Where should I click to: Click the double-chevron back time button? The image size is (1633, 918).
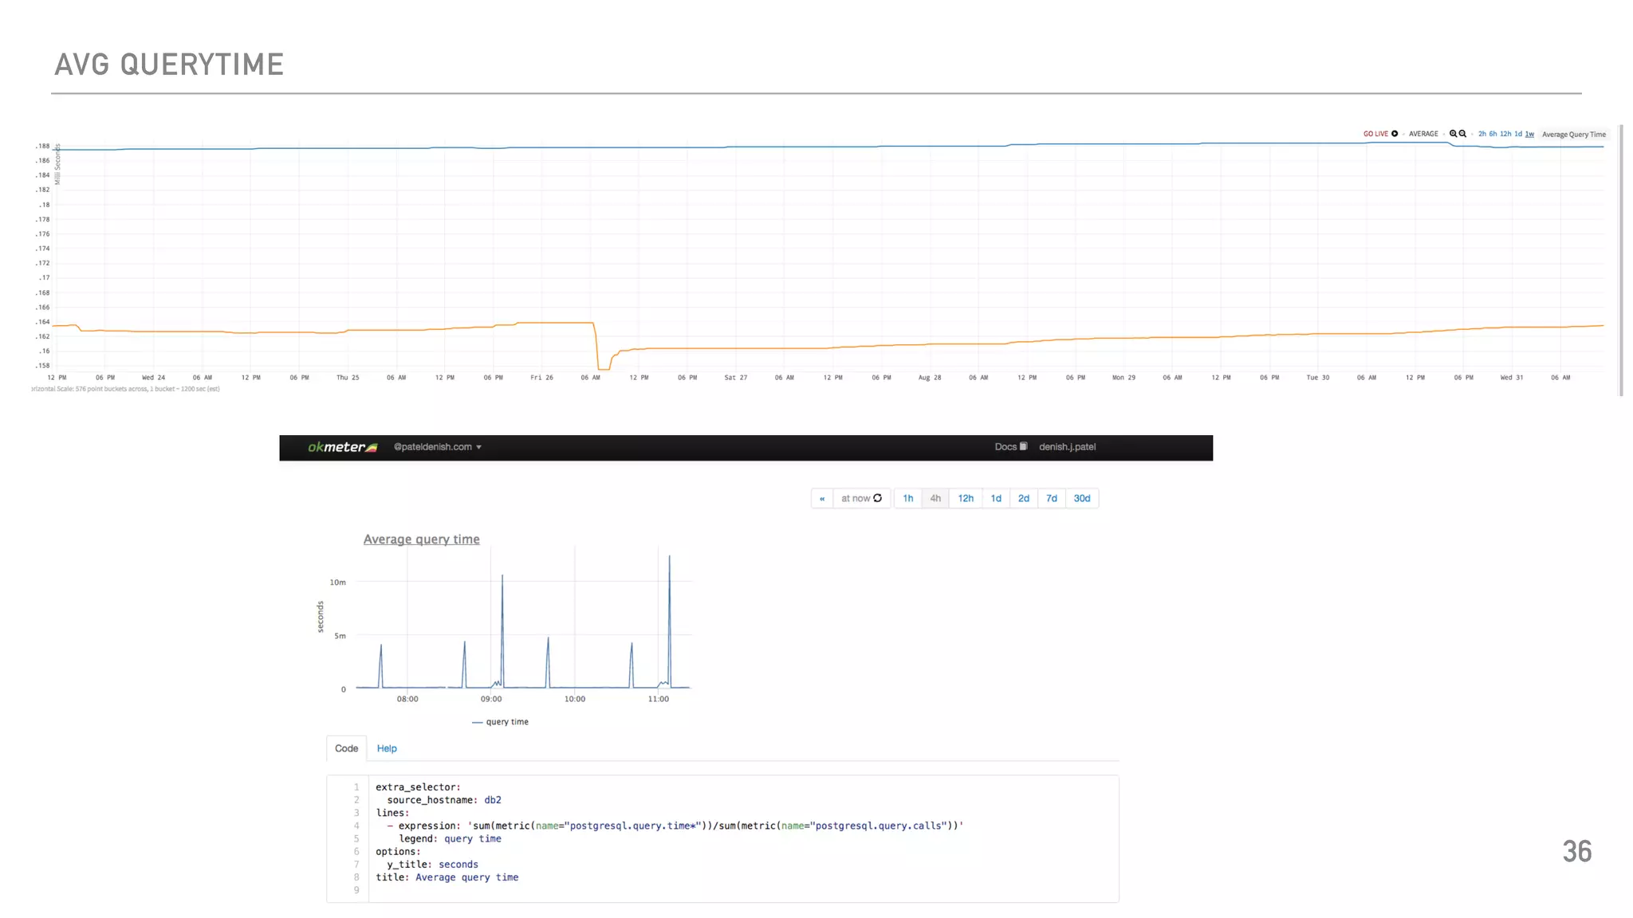[x=822, y=498]
